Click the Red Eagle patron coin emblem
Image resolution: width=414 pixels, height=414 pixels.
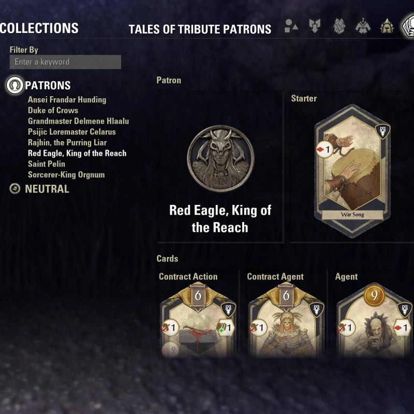[220, 158]
